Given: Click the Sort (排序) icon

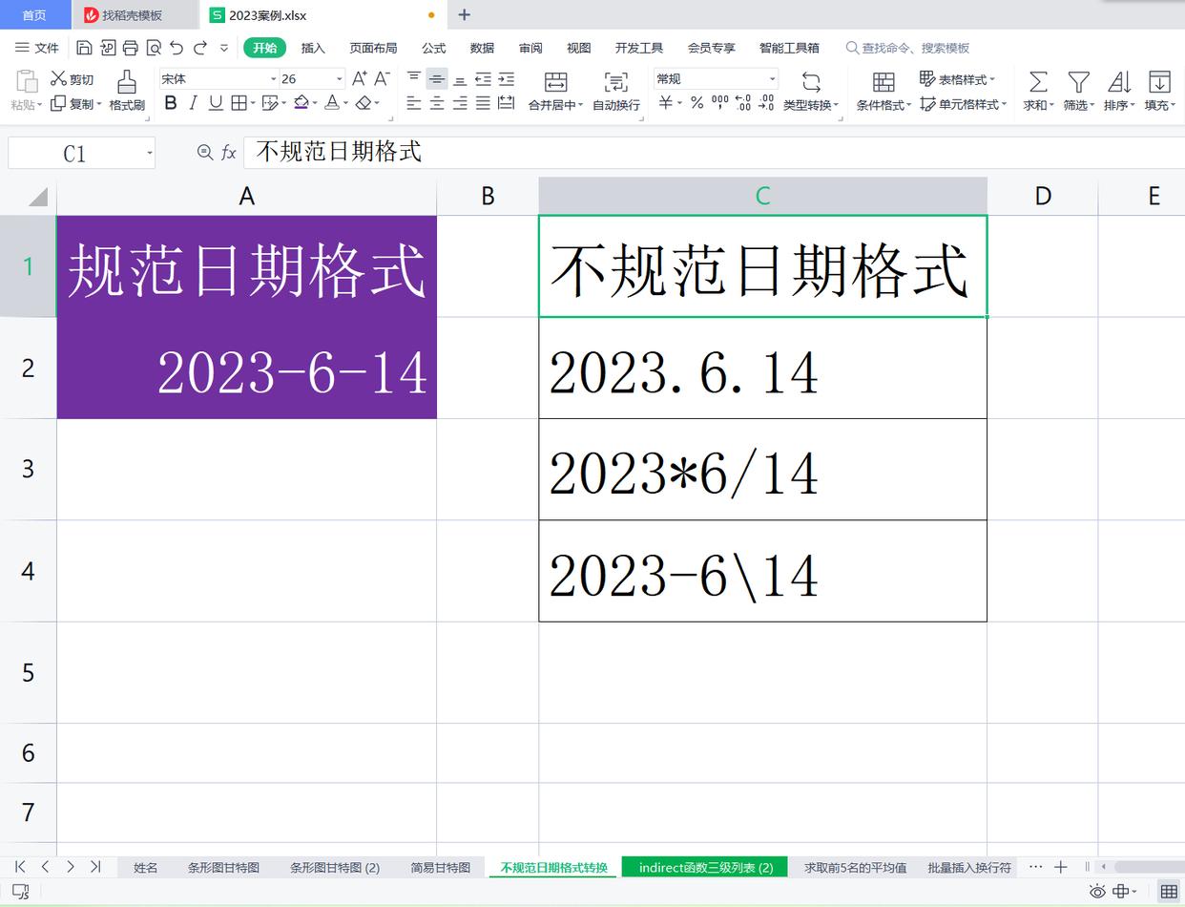Looking at the screenshot, I should (x=1119, y=82).
